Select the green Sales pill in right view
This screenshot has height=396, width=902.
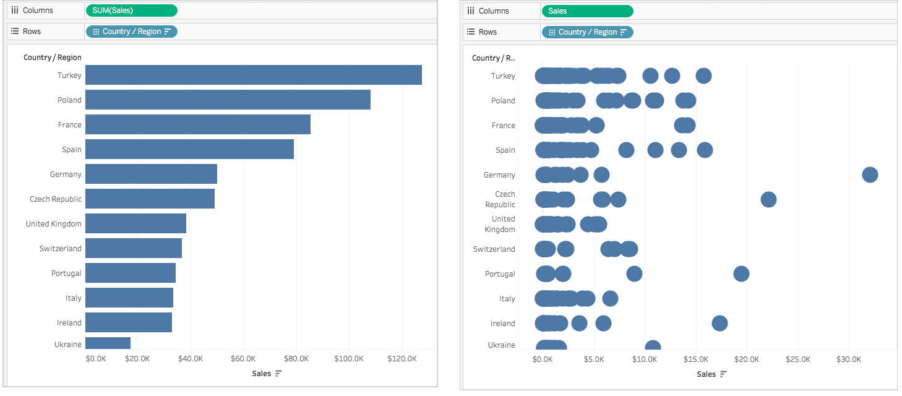[587, 11]
